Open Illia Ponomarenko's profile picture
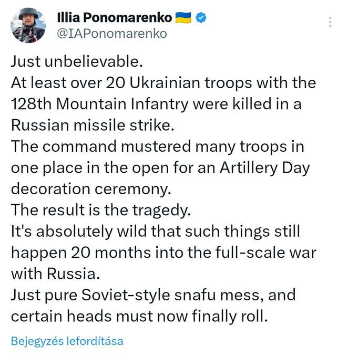The height and width of the screenshot is (357, 348). click(x=28, y=25)
